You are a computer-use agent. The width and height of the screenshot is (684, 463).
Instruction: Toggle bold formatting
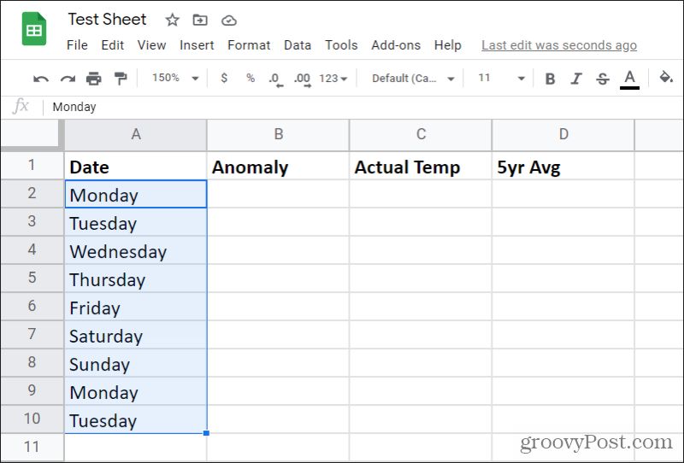click(550, 79)
